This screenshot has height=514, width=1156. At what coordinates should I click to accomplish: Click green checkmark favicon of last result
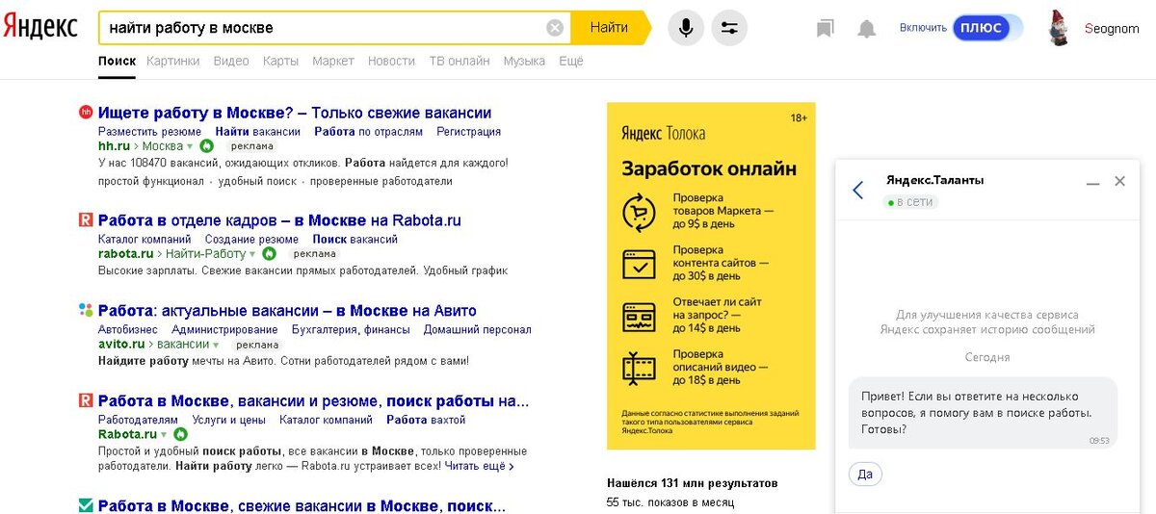86,505
